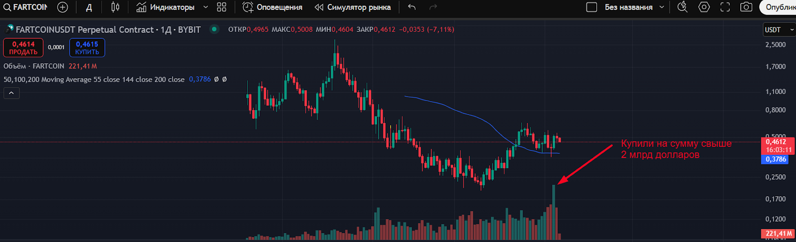Click the tallest green volume bar
796x242 pixels.
pos(554,212)
